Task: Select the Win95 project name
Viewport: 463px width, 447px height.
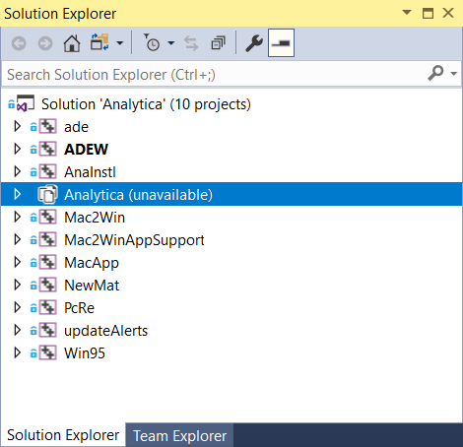Action: [x=85, y=353]
